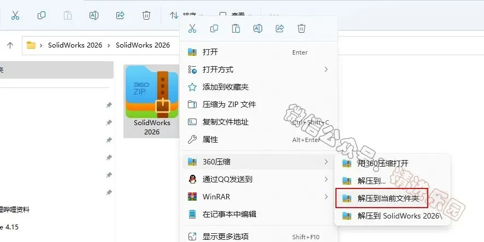The width and height of the screenshot is (484, 242).
Task: Click the folder icon in the address bar
Action: [31, 45]
